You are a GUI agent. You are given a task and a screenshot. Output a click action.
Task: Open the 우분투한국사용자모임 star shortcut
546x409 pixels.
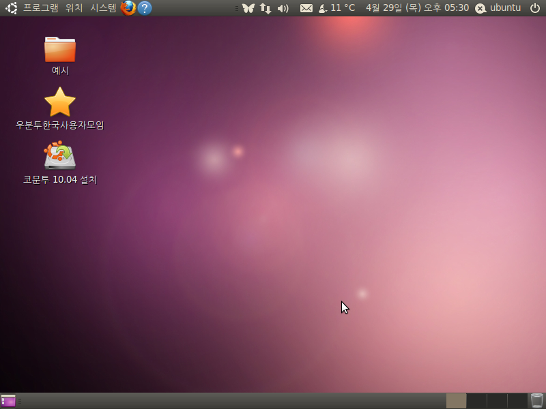60,103
